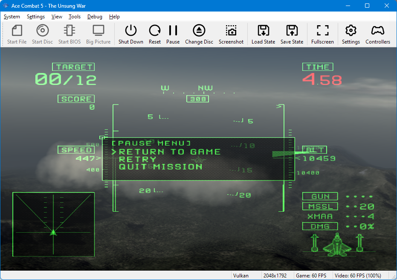Open Controllers configuration via gamepad icon
This screenshot has width=397, height=280.
point(378,34)
